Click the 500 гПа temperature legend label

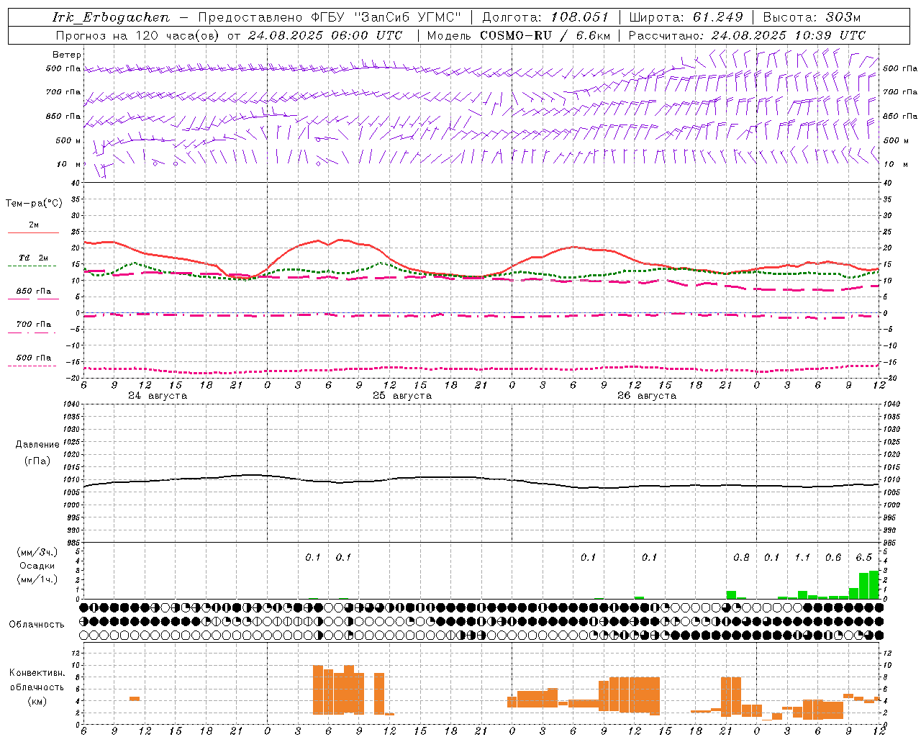34,358
